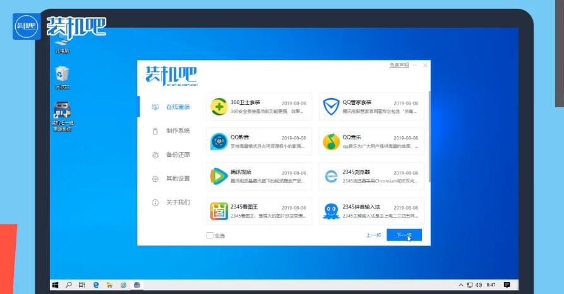Image resolution: width=564 pixels, height=294 pixels.
Task: Click the 下一步 next button
Action: point(404,235)
